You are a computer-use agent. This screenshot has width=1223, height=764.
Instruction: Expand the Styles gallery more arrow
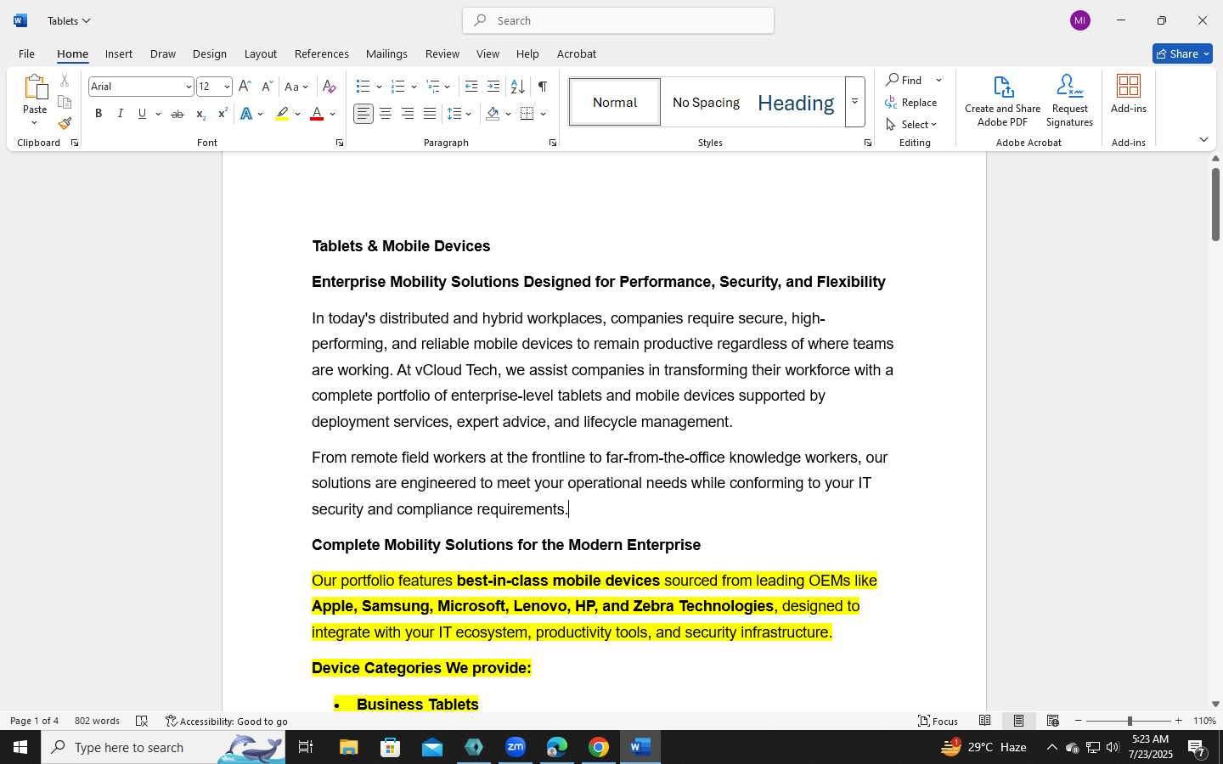(855, 102)
